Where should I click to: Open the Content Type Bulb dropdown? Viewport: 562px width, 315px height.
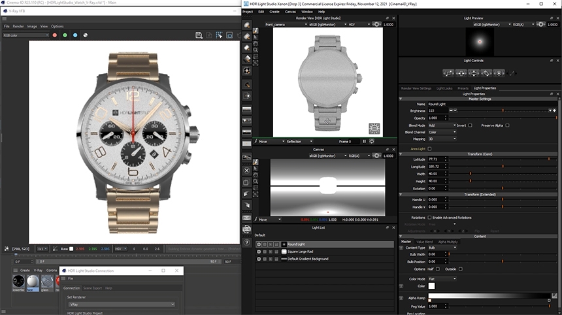tap(442, 248)
